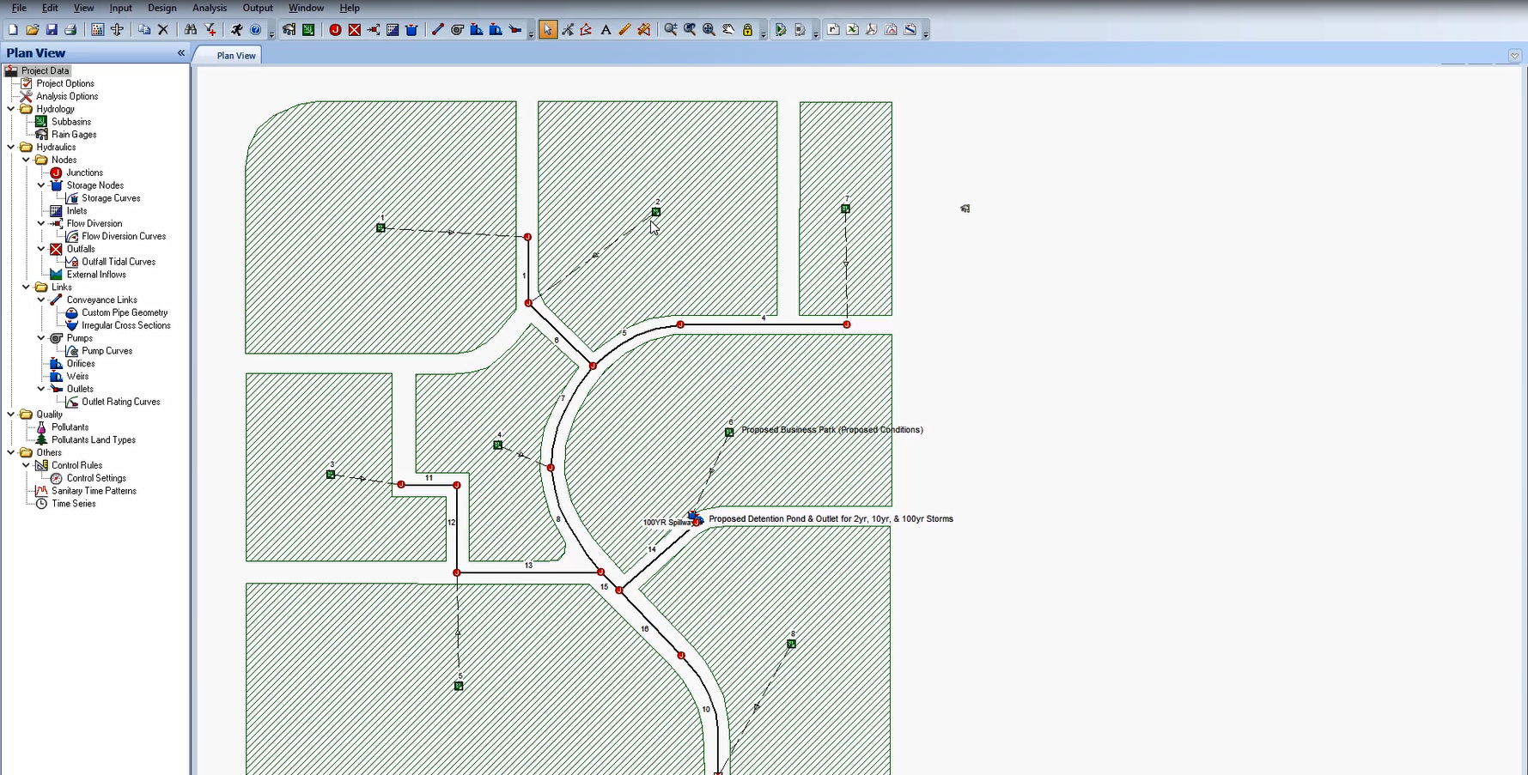Select the Add Junction red J tool
Image resolution: width=1528 pixels, height=775 pixels.
(x=335, y=30)
